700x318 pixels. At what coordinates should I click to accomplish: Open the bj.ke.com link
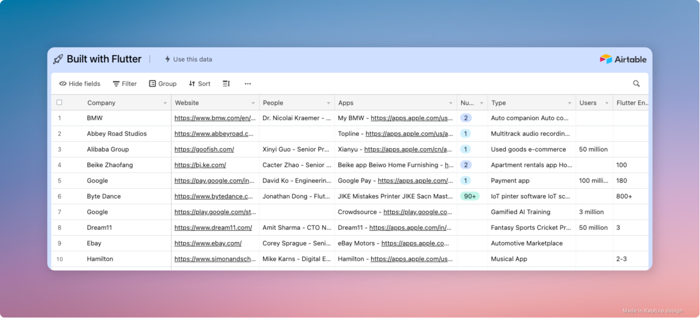200,165
